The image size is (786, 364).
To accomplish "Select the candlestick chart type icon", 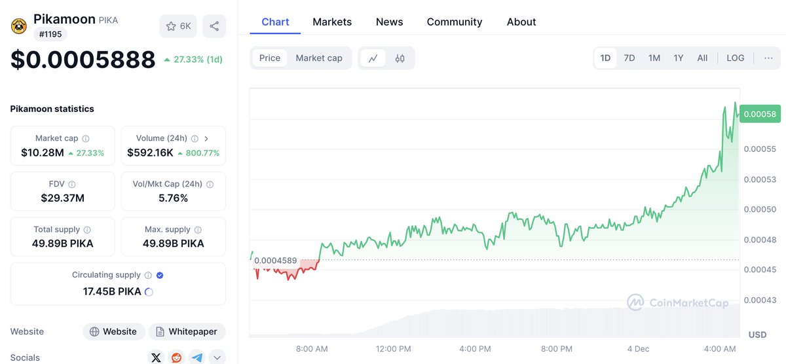I will pos(400,58).
